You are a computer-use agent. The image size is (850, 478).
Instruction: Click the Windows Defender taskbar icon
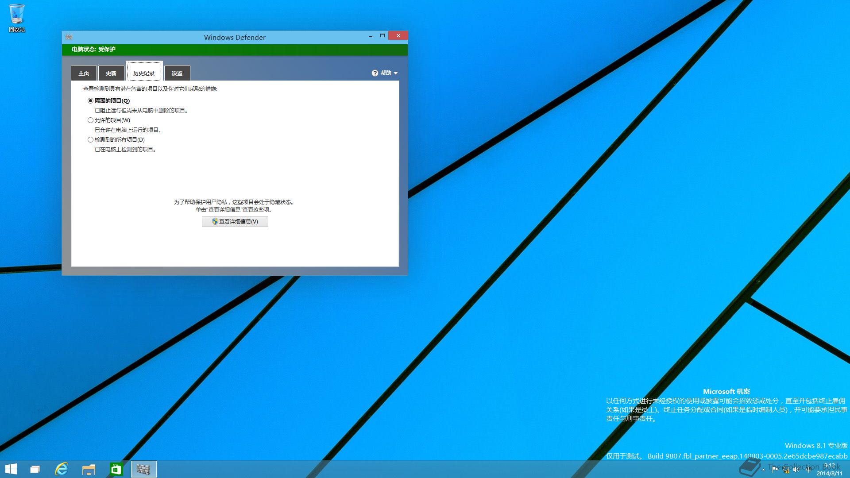click(x=143, y=469)
